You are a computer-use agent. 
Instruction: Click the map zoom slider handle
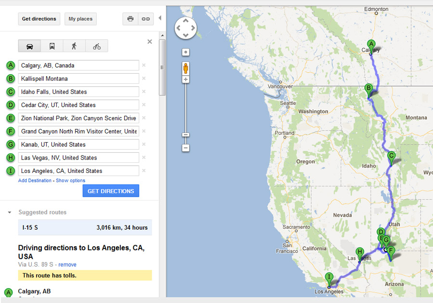186,135
